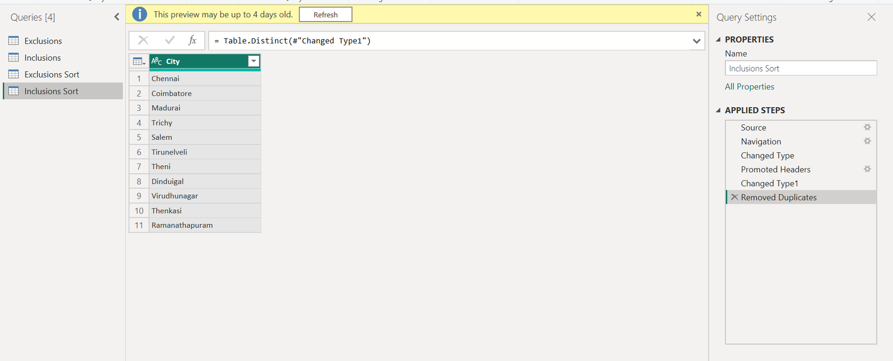Click the Theni cell

(x=205, y=166)
